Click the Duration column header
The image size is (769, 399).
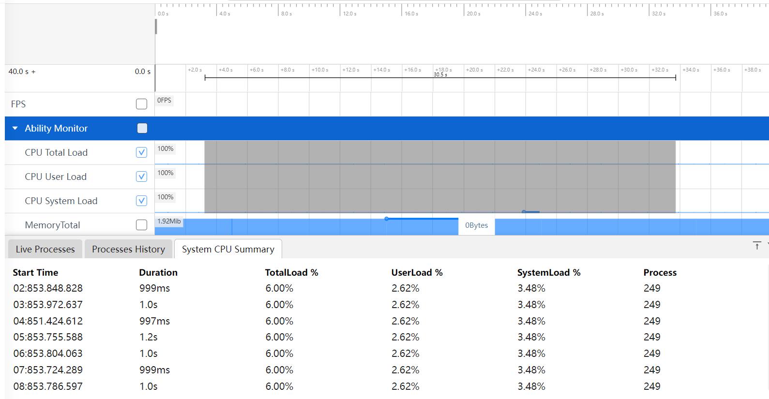tap(158, 272)
